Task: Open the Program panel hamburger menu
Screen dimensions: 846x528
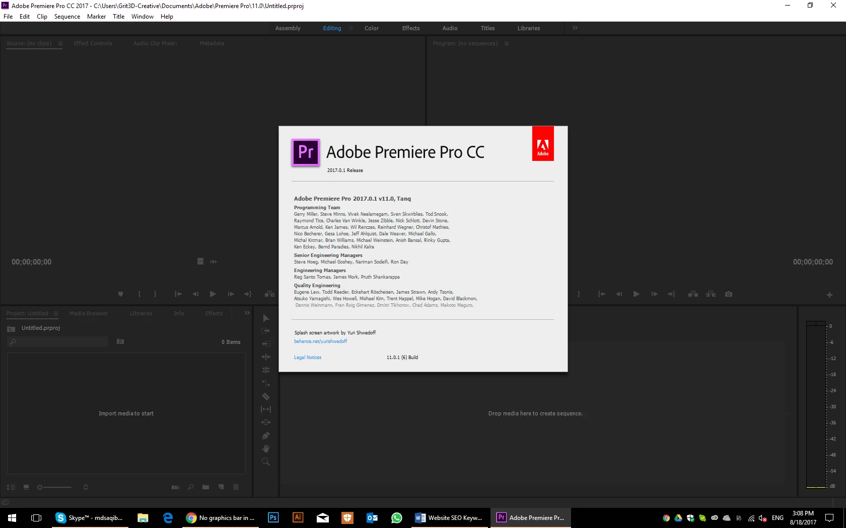Action: (x=507, y=44)
